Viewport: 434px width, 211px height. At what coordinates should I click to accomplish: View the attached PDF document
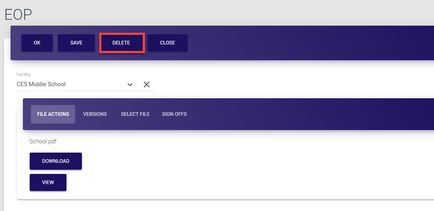point(48,183)
